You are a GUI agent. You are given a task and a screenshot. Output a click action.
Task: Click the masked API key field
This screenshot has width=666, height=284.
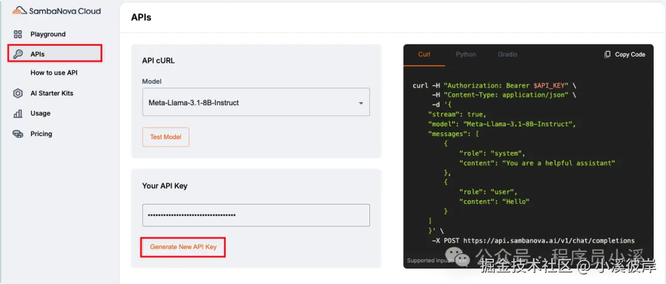point(256,215)
